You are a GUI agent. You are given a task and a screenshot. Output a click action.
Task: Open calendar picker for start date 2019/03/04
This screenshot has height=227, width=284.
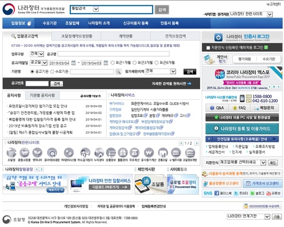[x=73, y=63]
